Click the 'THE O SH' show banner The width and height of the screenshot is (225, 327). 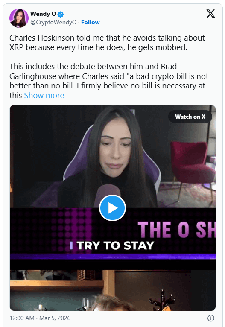tap(176, 230)
